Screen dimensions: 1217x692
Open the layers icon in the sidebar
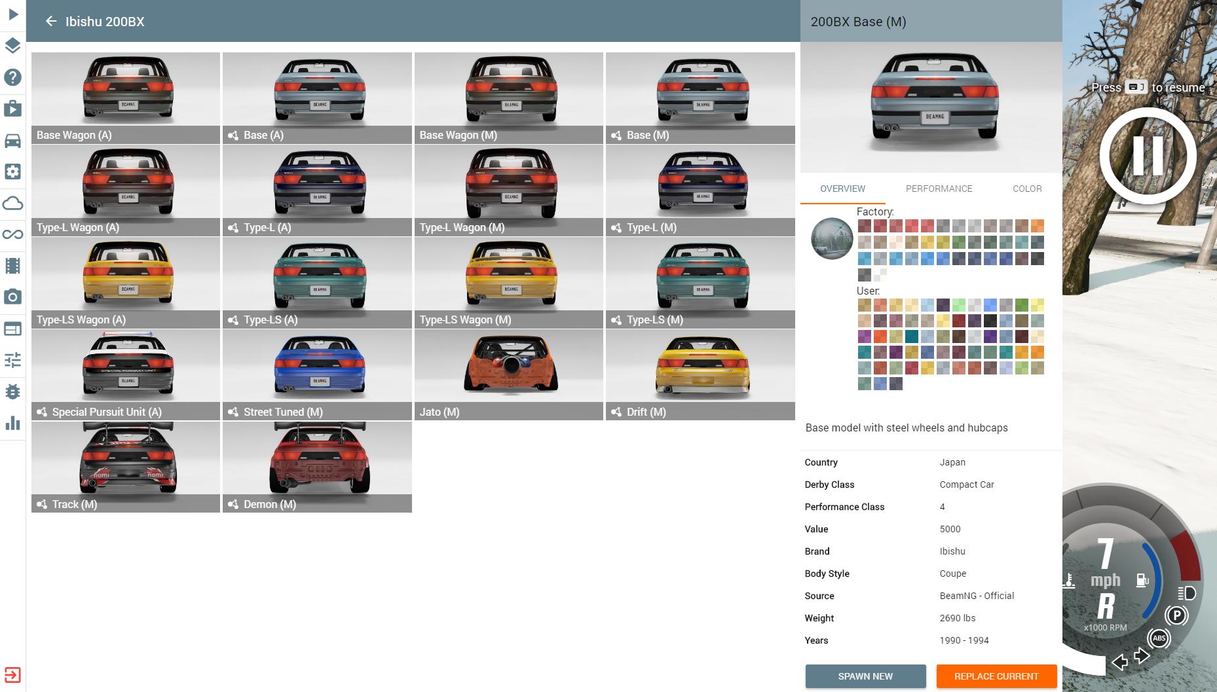pyautogui.click(x=13, y=45)
